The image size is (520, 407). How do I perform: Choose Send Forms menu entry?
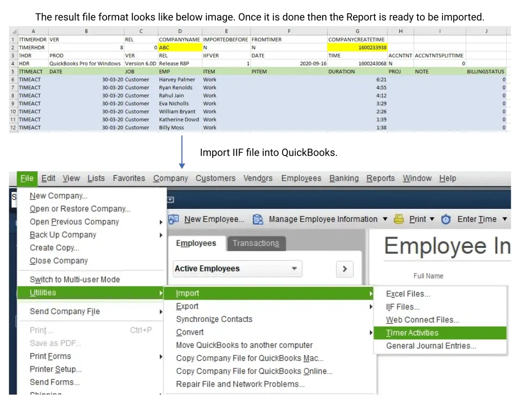click(90, 382)
